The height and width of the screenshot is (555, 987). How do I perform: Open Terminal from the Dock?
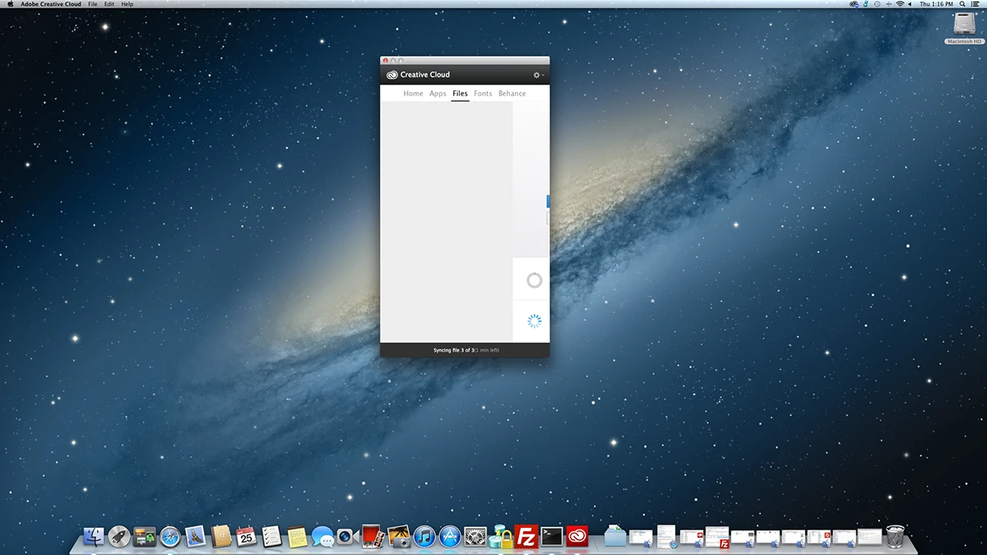551,536
